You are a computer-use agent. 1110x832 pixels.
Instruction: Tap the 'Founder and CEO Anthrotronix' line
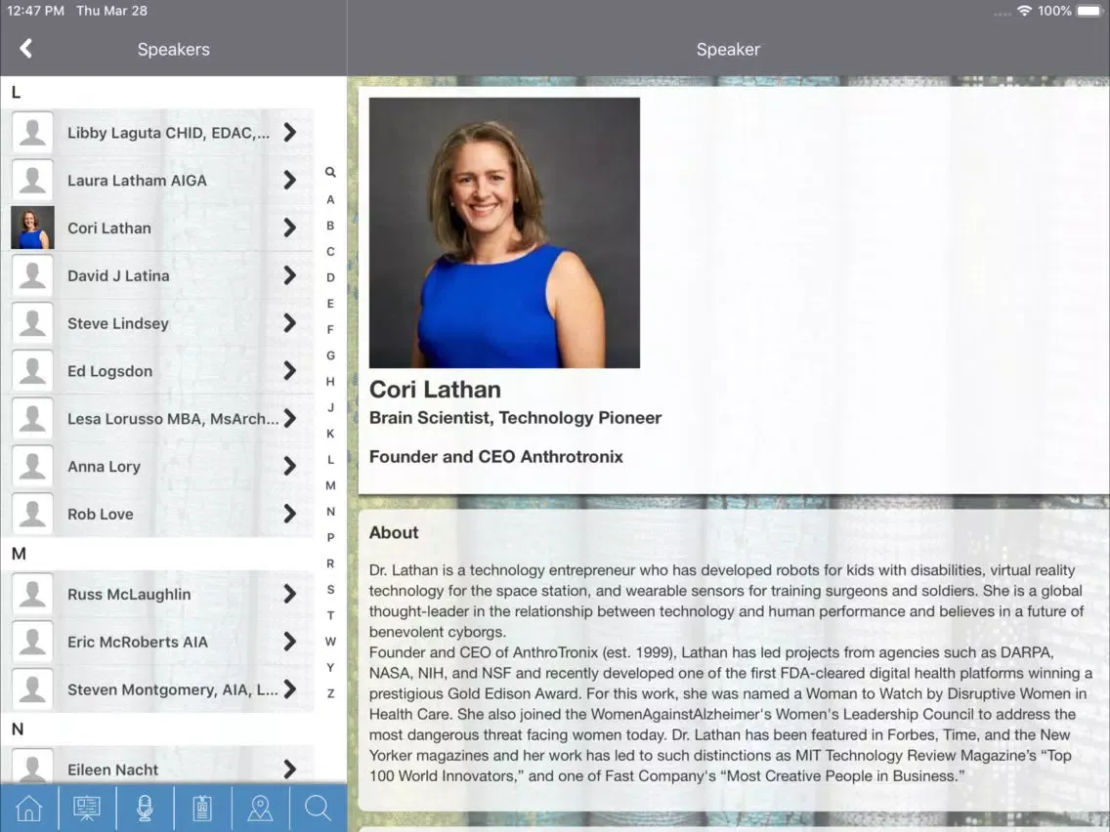[x=496, y=457]
